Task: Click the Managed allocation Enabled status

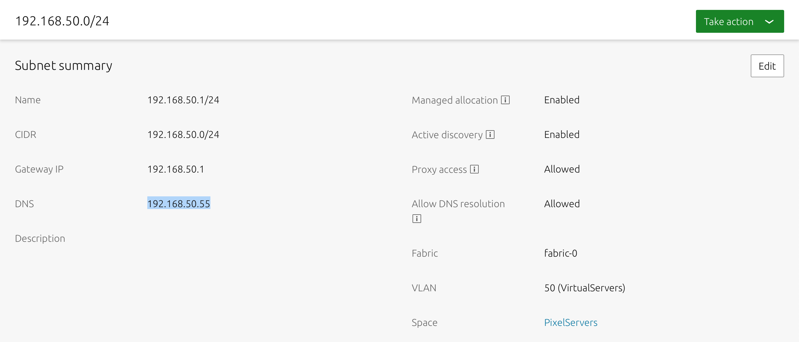Action: coord(561,100)
